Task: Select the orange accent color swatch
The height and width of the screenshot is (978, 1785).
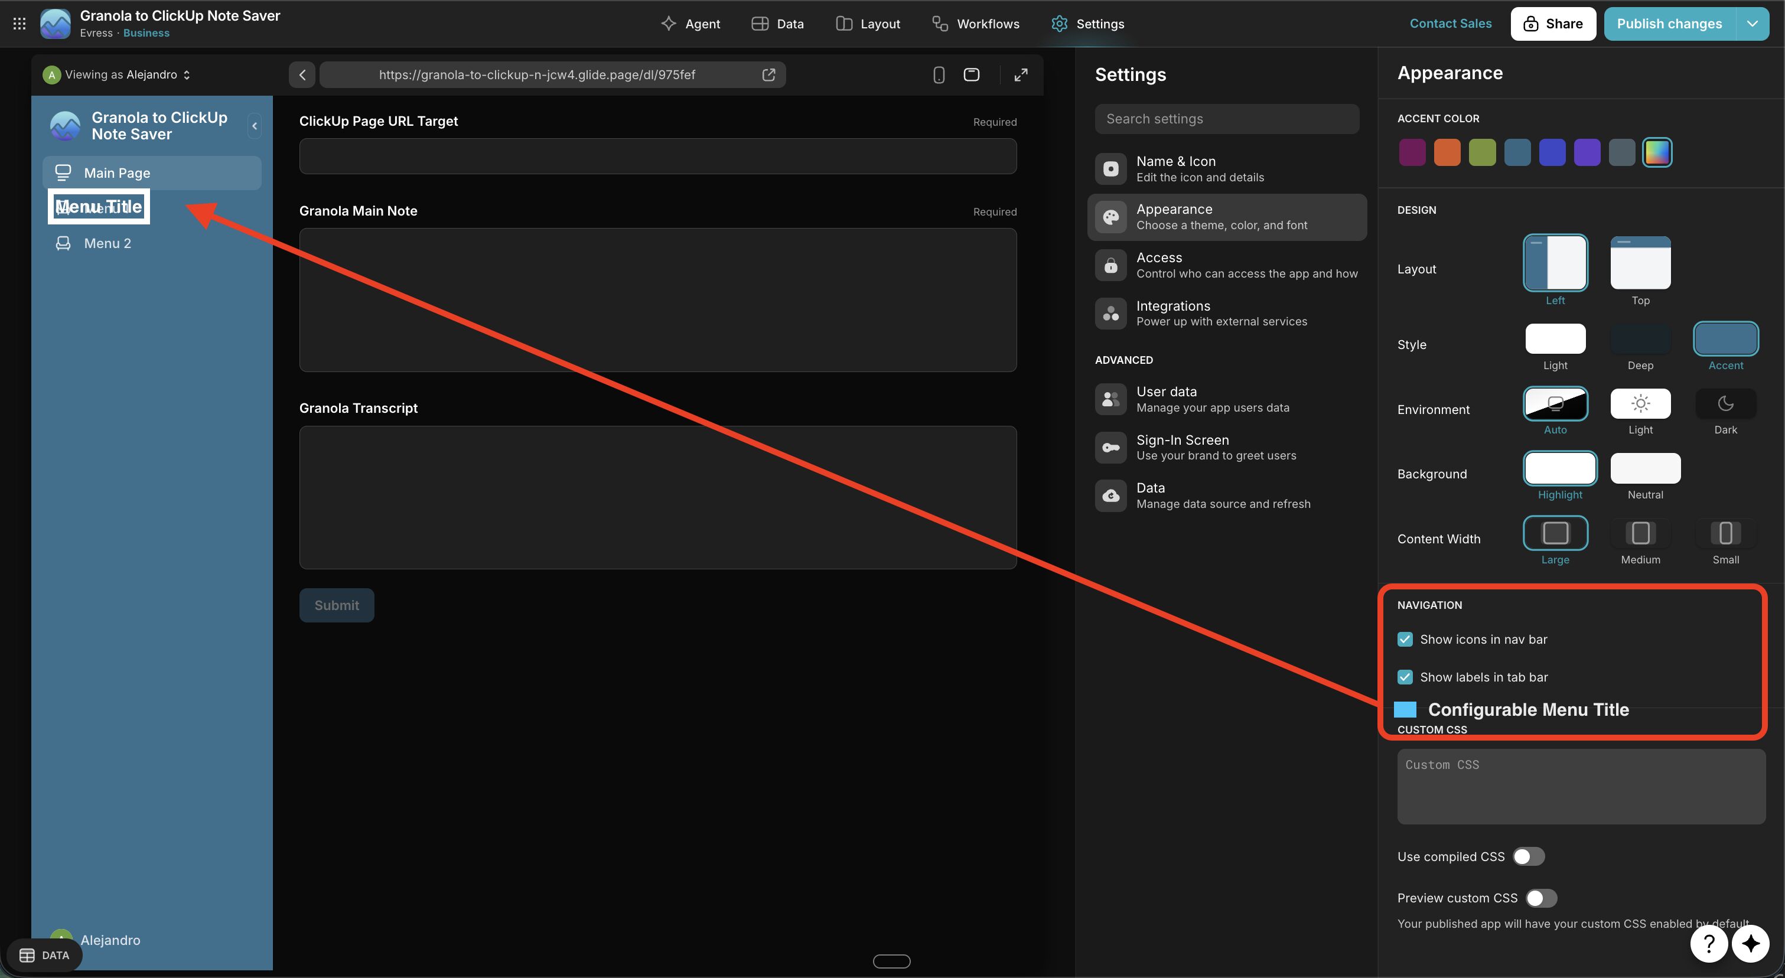Action: [1447, 152]
